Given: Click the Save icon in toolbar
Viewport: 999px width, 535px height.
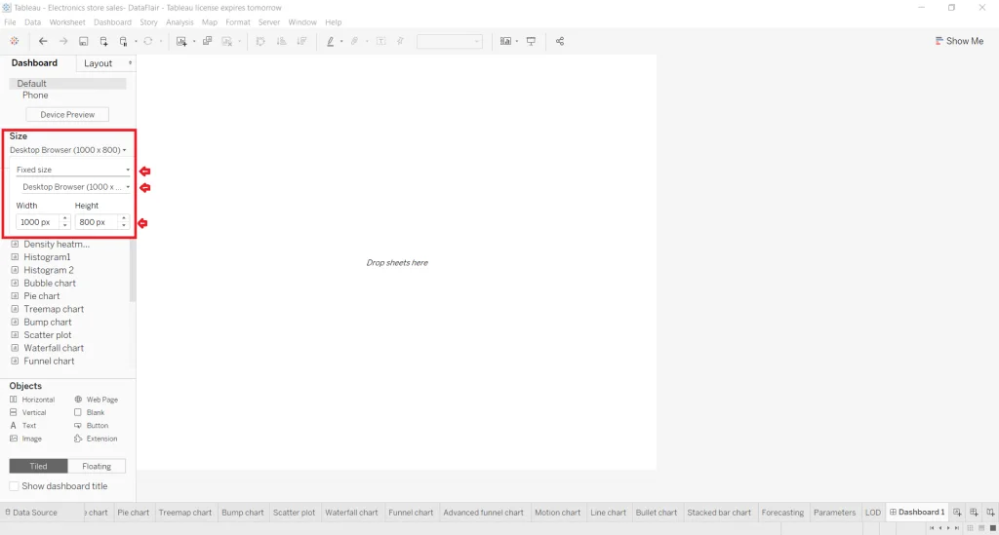Looking at the screenshot, I should pos(84,41).
